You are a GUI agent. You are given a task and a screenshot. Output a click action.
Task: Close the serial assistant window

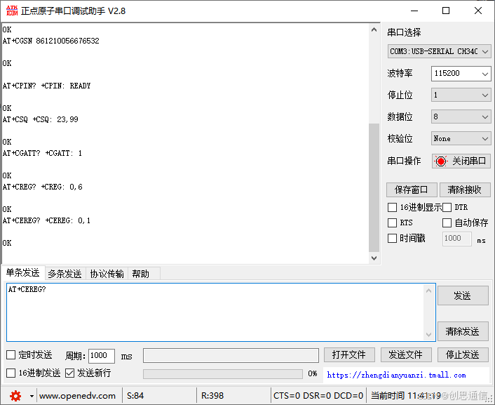[x=478, y=11]
